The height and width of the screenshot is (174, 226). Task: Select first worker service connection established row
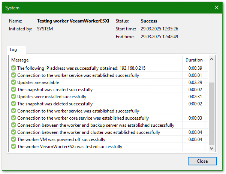[78, 75]
